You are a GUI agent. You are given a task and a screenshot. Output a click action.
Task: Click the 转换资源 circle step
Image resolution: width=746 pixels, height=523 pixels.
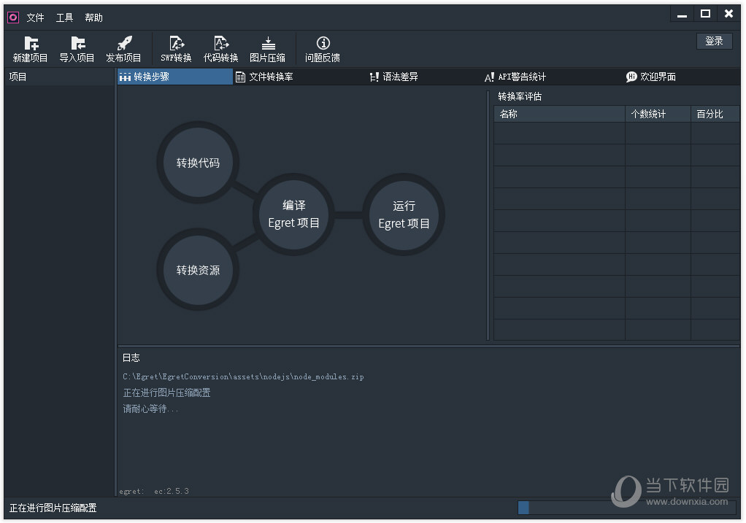coord(198,270)
